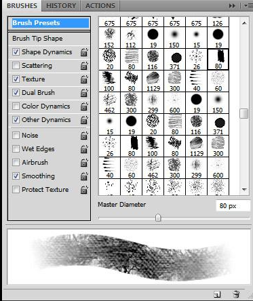Open the Brushes panel flyout menu
253x301 pixels.
coord(246,5)
